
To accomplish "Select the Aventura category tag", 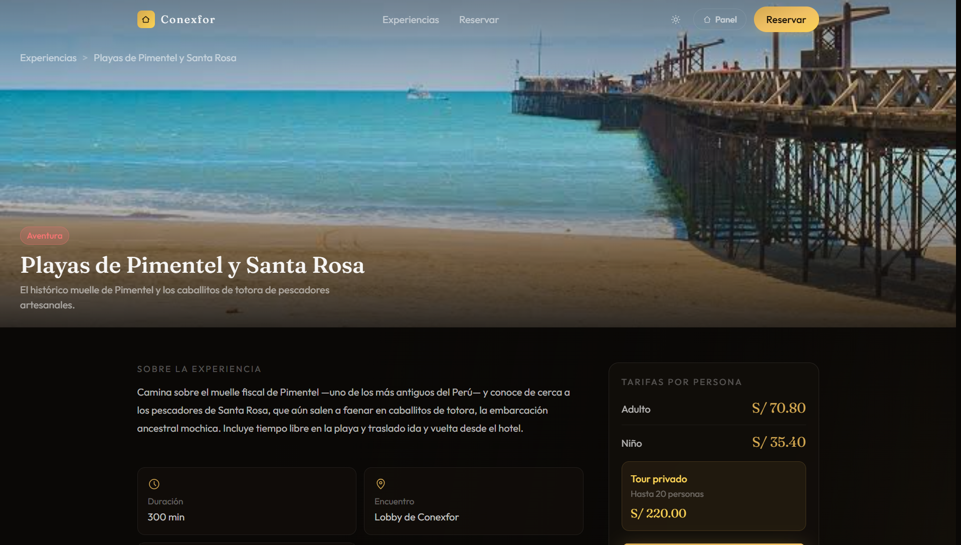I will coord(45,236).
